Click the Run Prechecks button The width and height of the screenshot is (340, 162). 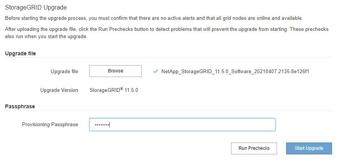(254, 148)
